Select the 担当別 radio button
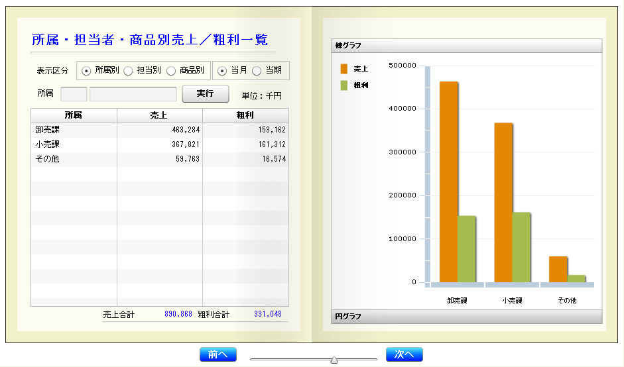The width and height of the screenshot is (624, 367). [x=128, y=71]
